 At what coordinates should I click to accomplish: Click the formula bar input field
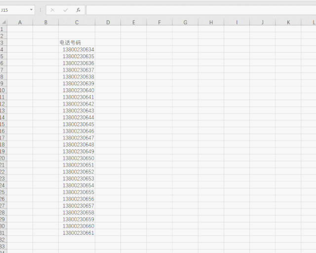click(201, 10)
